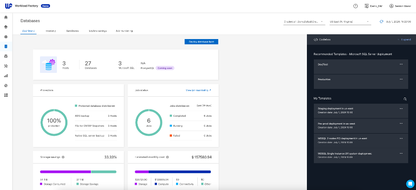The width and height of the screenshot is (416, 190).
Task: Open the Databases sidebar icon
Action: (x=6, y=46)
